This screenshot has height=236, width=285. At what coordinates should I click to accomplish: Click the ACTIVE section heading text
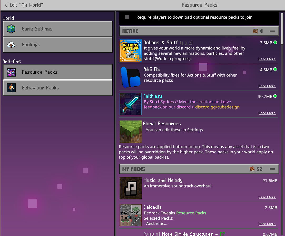(x=130, y=31)
